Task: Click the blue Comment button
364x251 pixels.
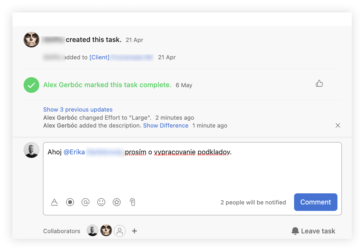Action: click(x=315, y=202)
